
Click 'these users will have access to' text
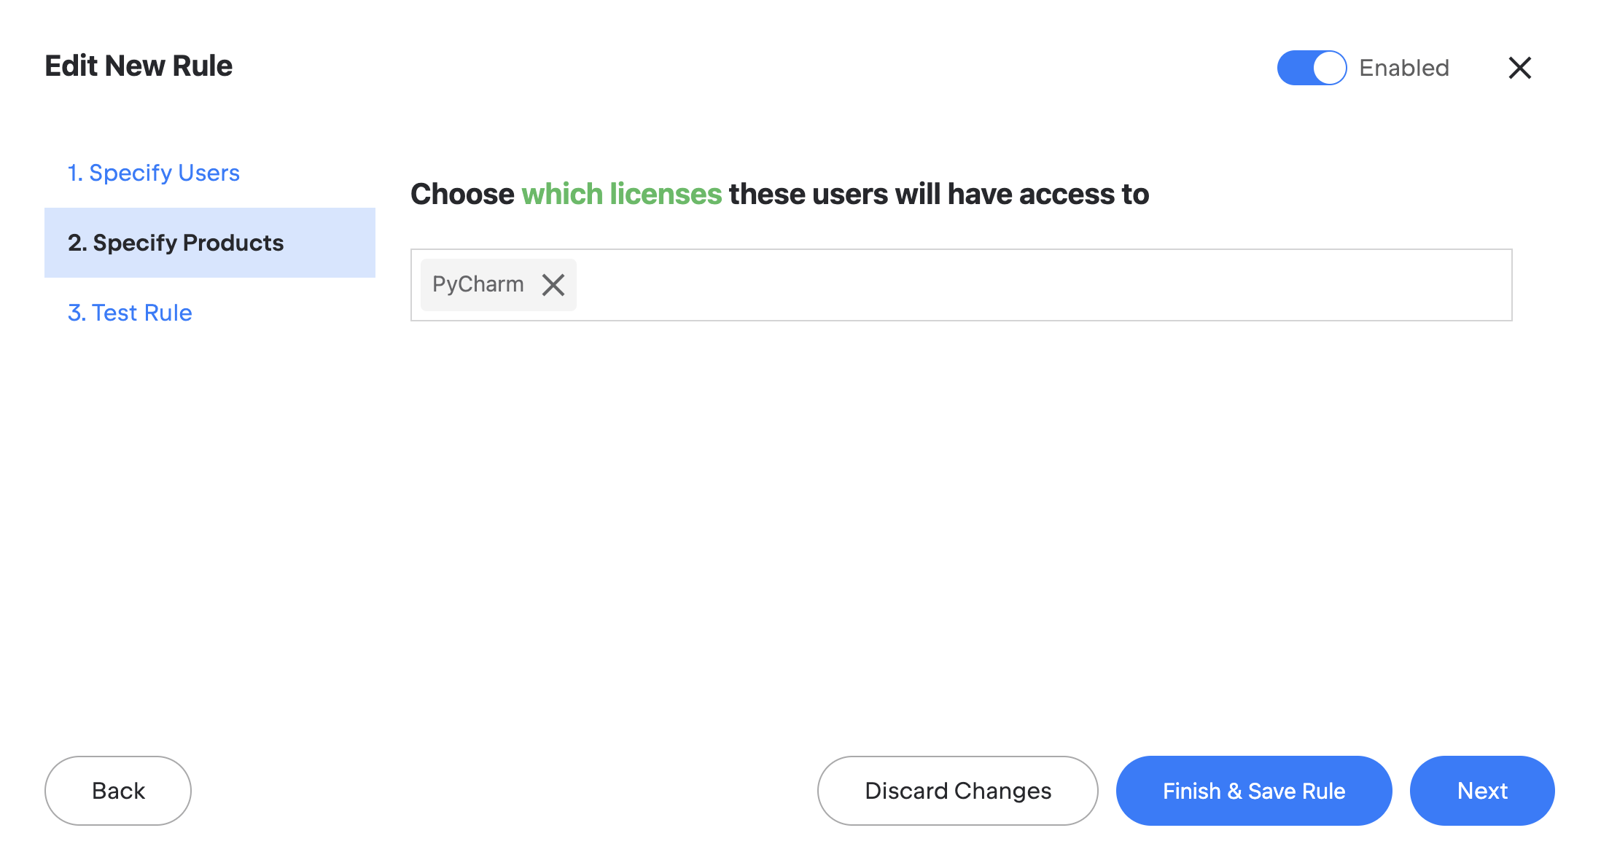pos(938,195)
